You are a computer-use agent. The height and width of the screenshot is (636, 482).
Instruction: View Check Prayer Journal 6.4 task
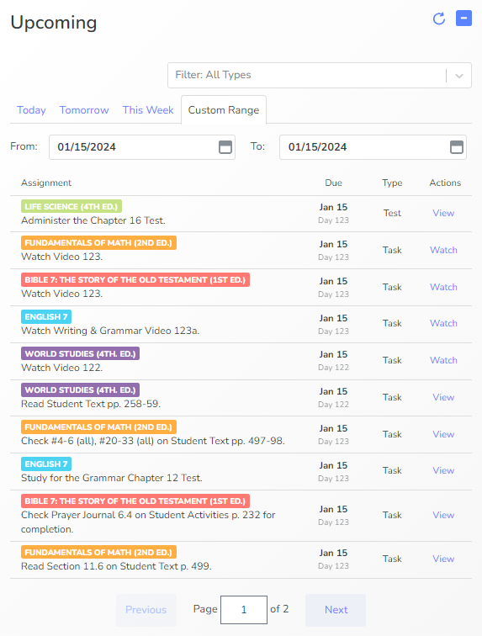coord(443,515)
